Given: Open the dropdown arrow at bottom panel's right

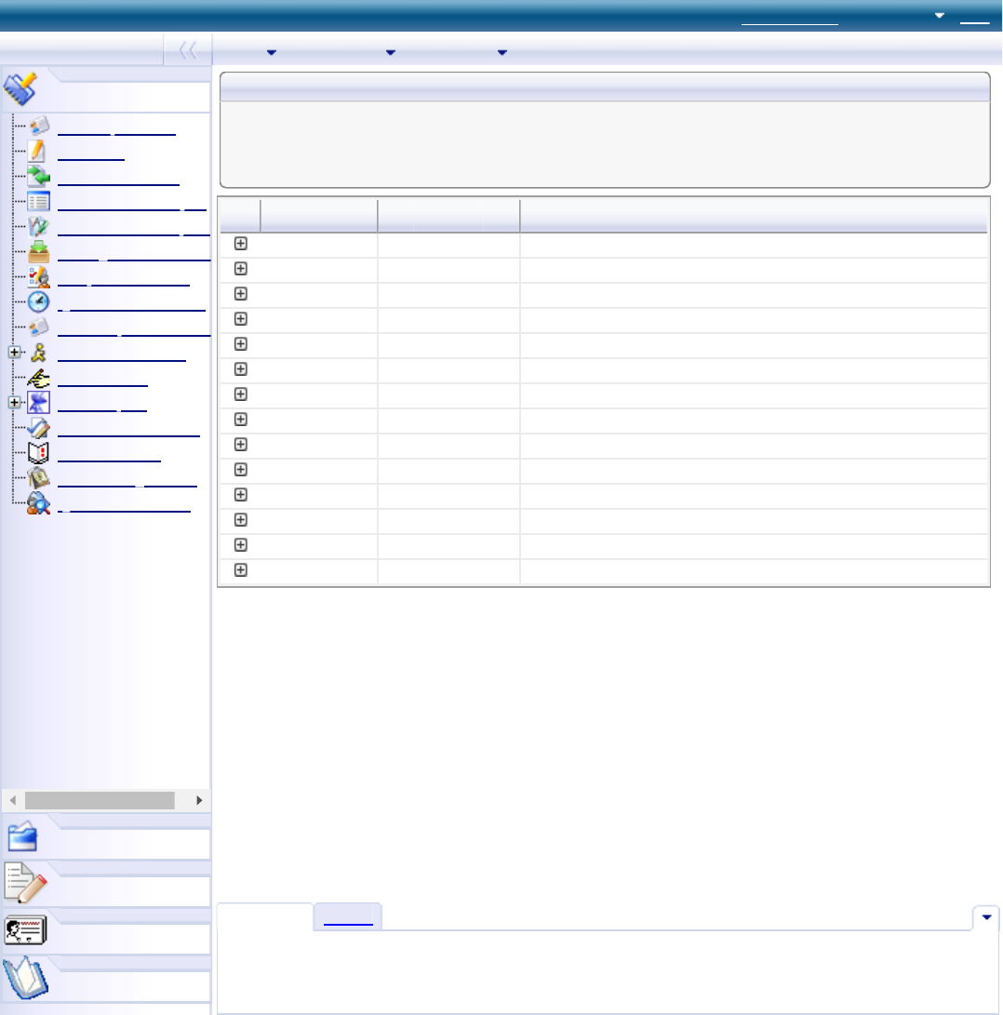Looking at the screenshot, I should (985, 917).
